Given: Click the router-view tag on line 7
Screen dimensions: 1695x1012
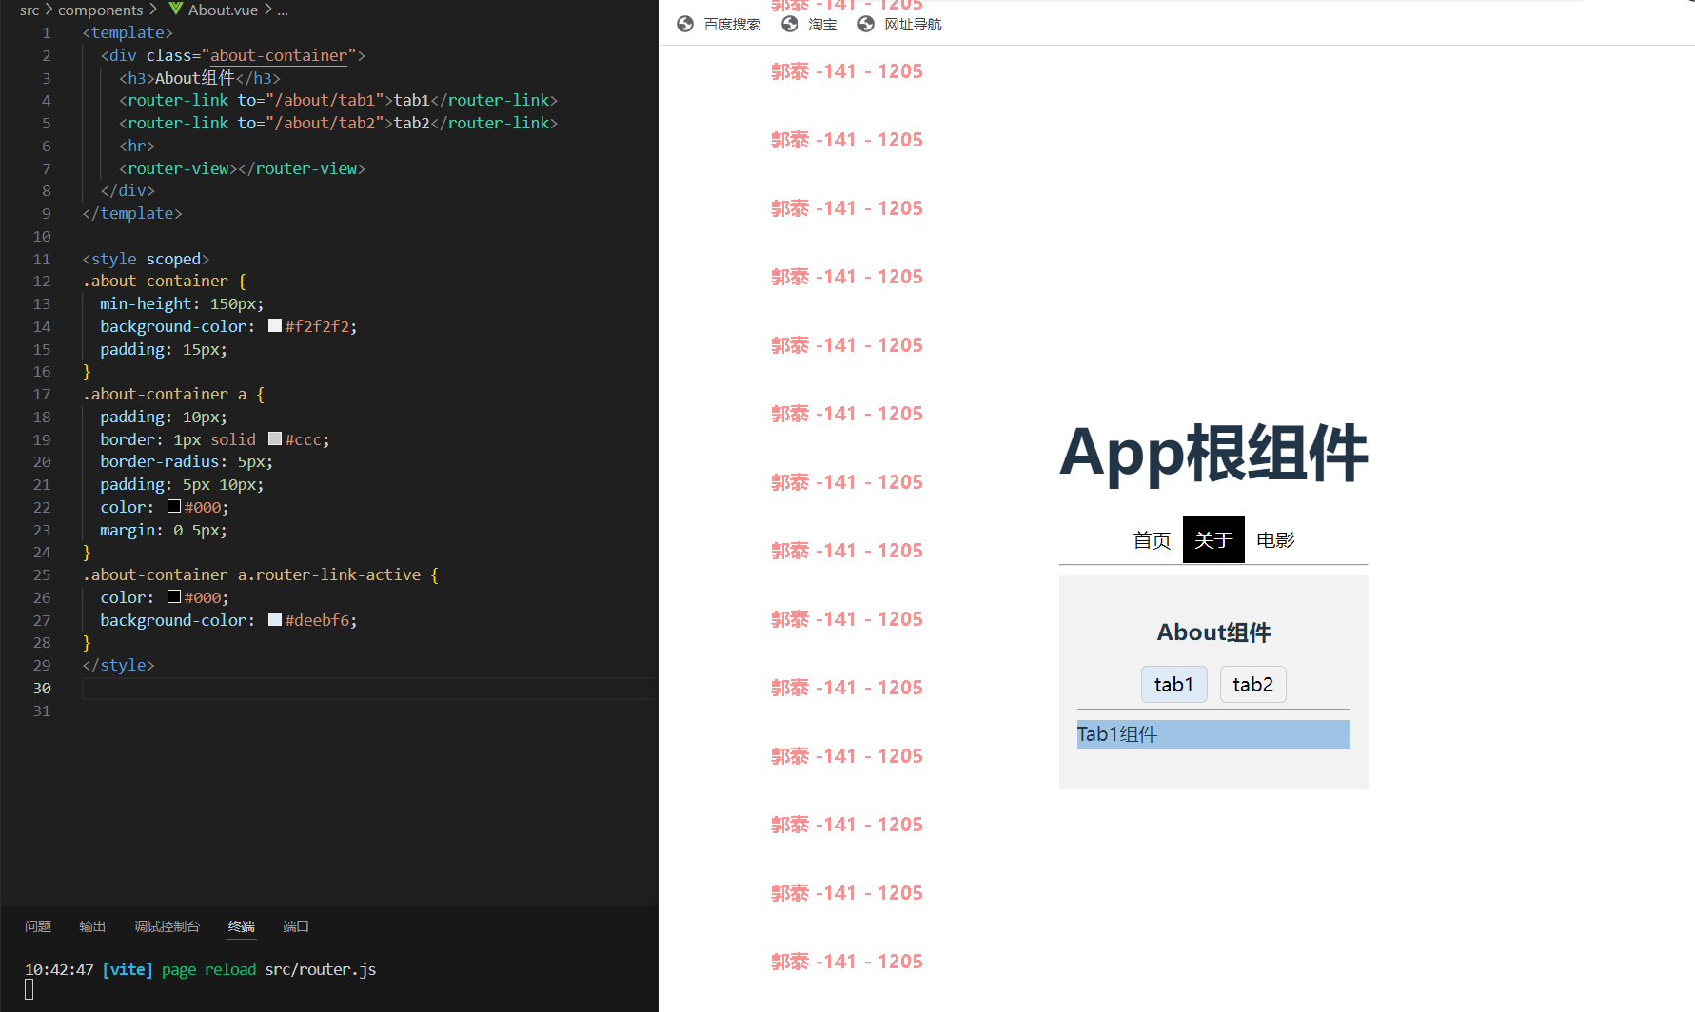Looking at the screenshot, I should (242, 168).
